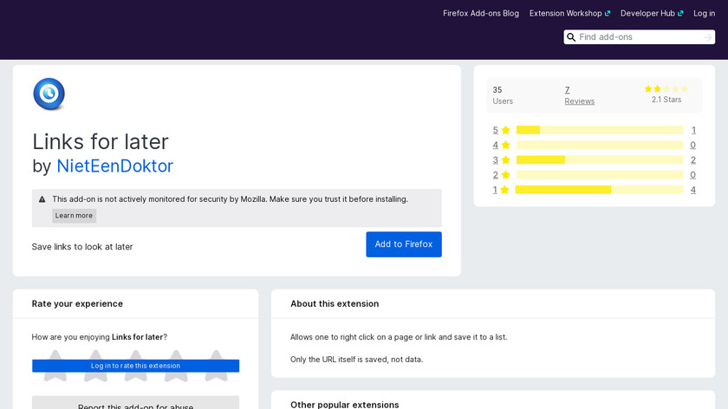728x409 pixels.
Task: Open the 2-star reviews number link
Action: click(x=496, y=174)
